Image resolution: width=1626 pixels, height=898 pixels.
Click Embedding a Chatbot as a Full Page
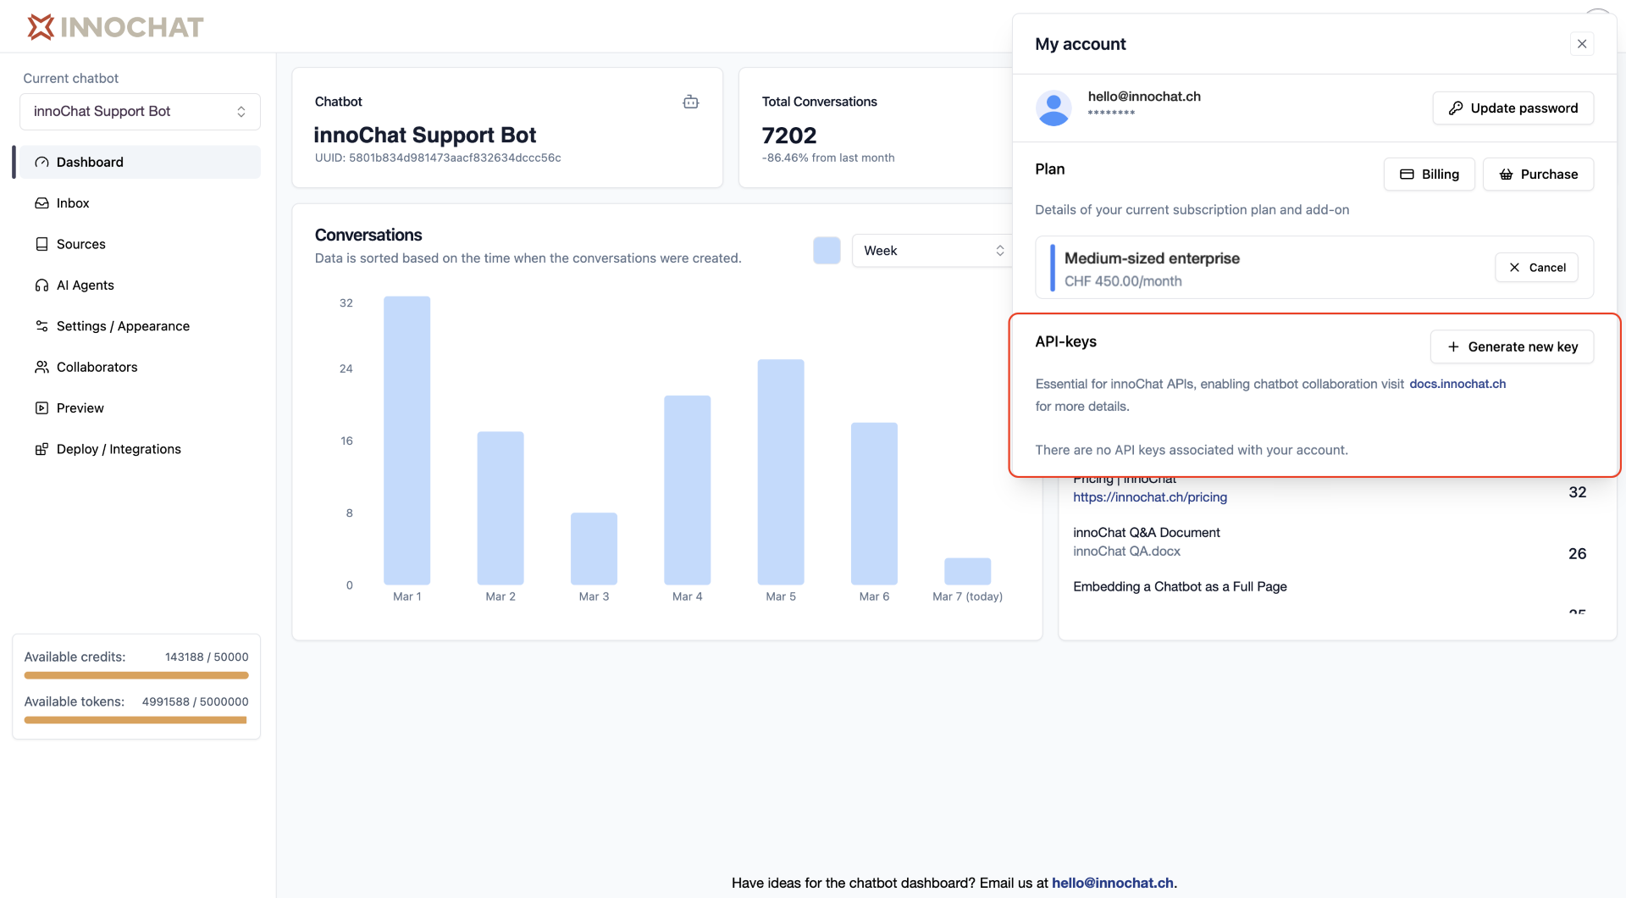tap(1180, 587)
